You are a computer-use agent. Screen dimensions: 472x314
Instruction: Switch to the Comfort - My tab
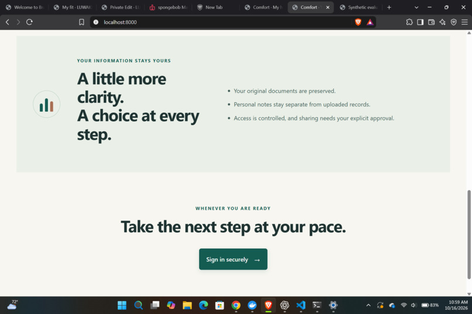point(264,7)
